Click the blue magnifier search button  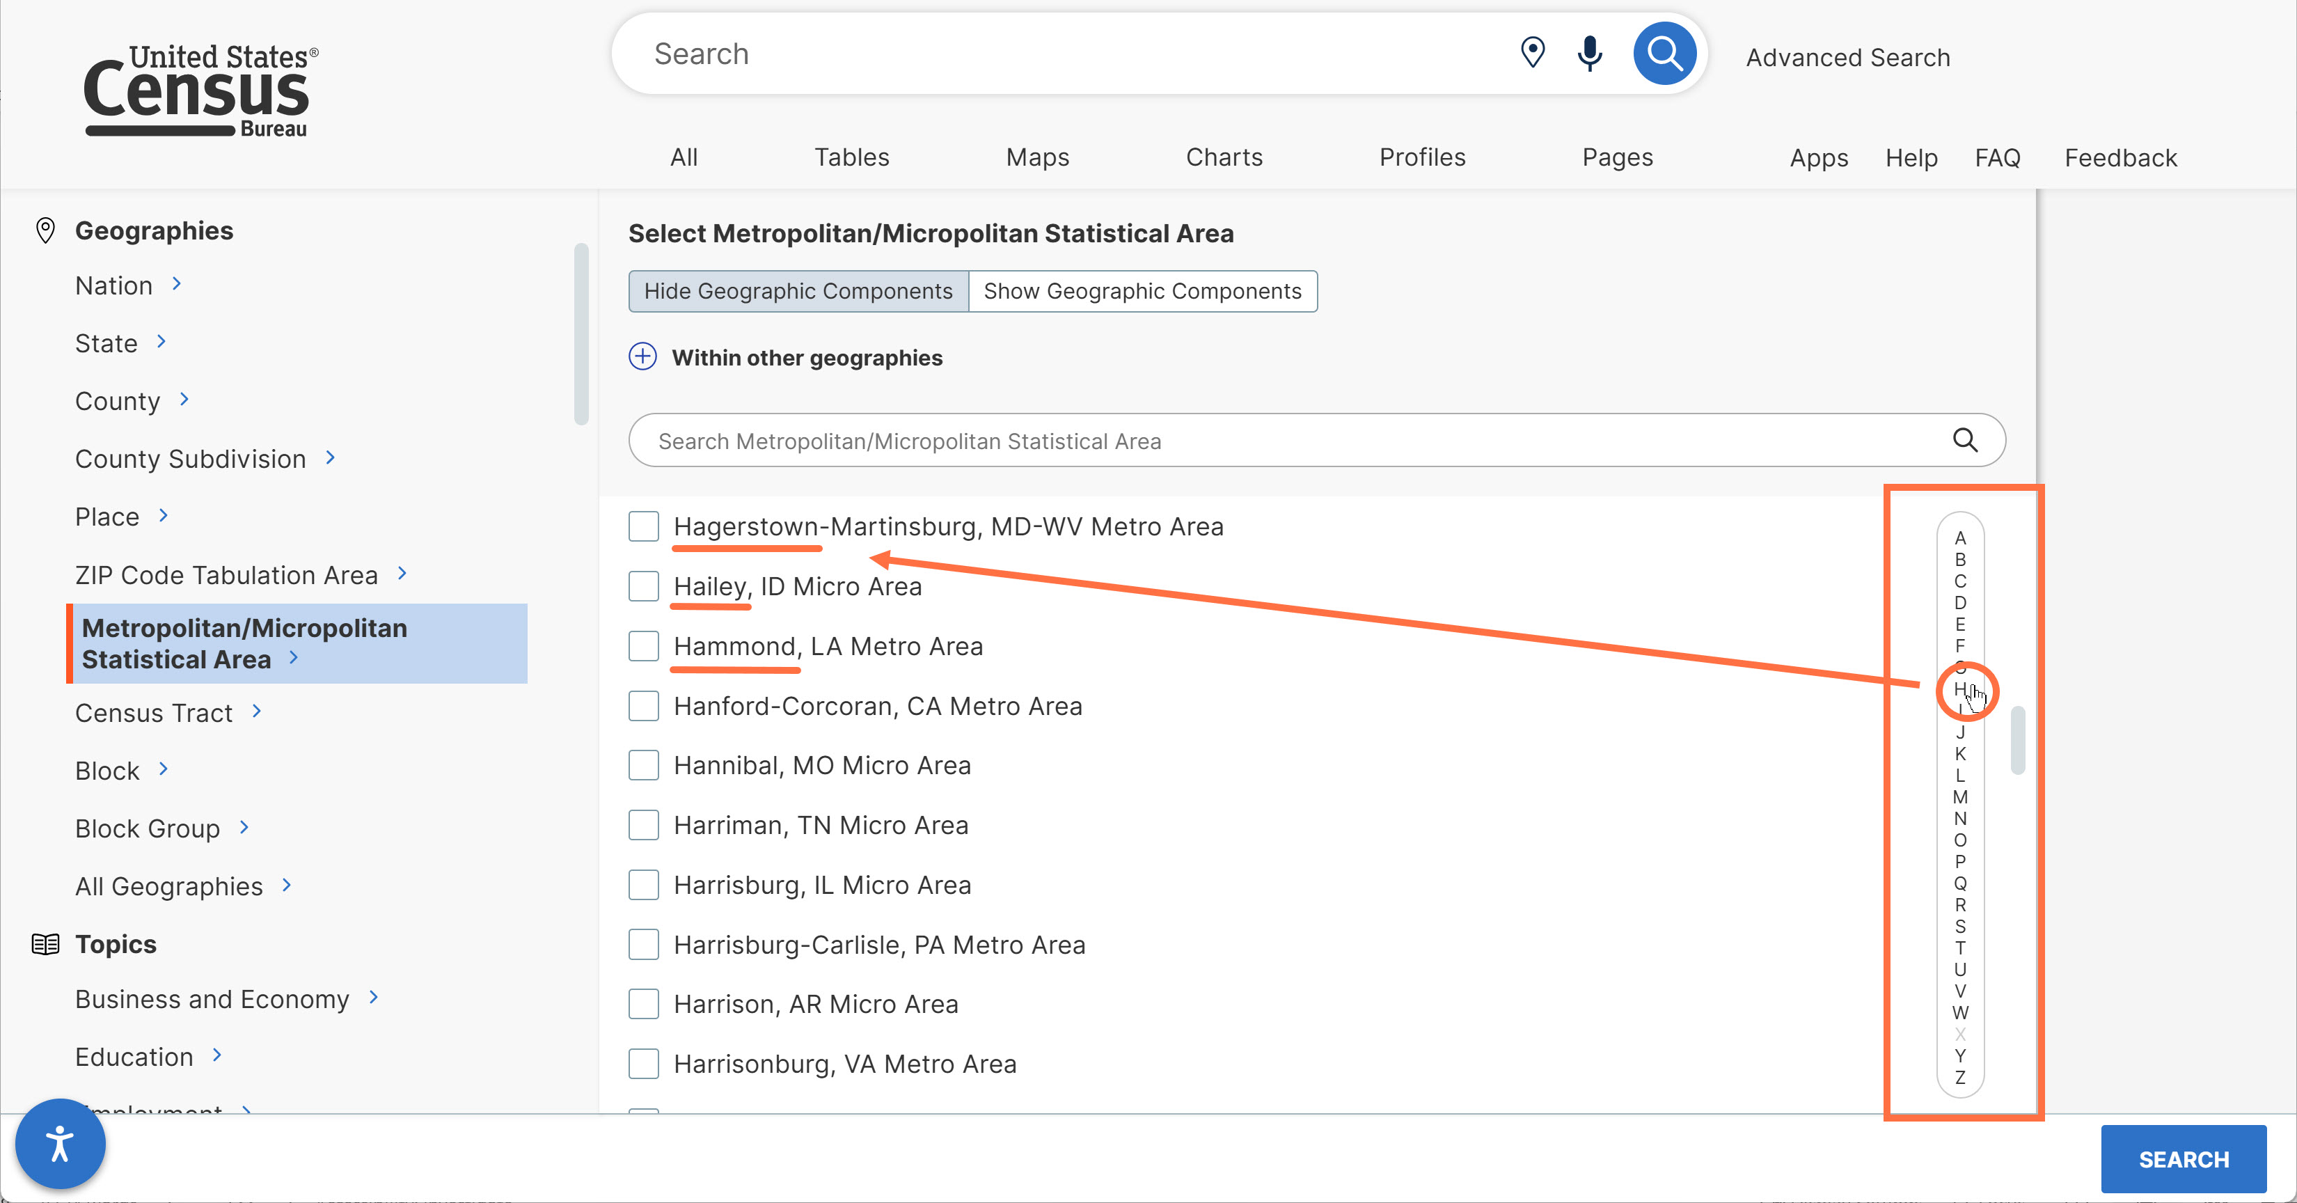[1664, 54]
